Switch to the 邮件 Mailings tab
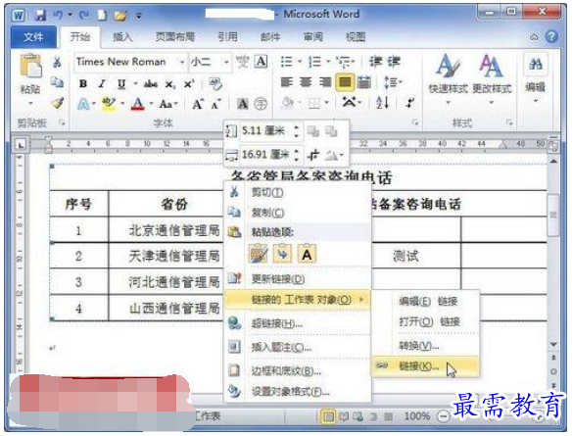Viewport: 572px width, 436px height. tap(270, 37)
